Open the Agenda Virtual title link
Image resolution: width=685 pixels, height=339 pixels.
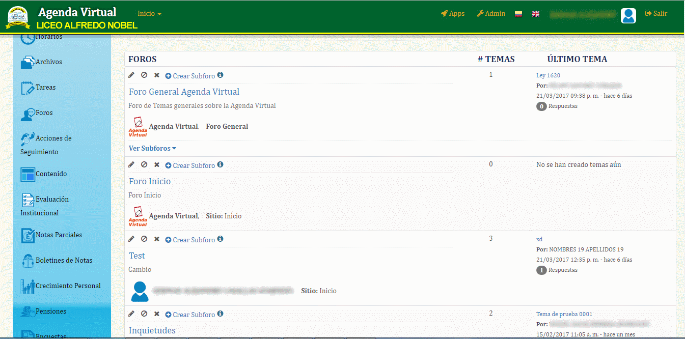77,12
